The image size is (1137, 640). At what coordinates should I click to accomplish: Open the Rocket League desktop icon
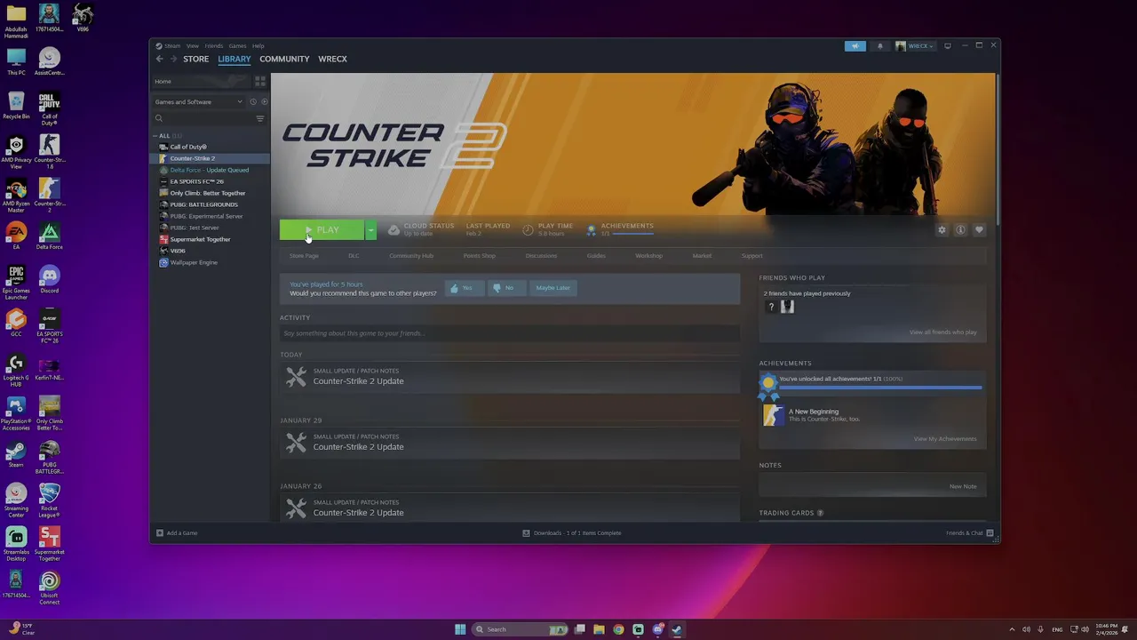50,500
